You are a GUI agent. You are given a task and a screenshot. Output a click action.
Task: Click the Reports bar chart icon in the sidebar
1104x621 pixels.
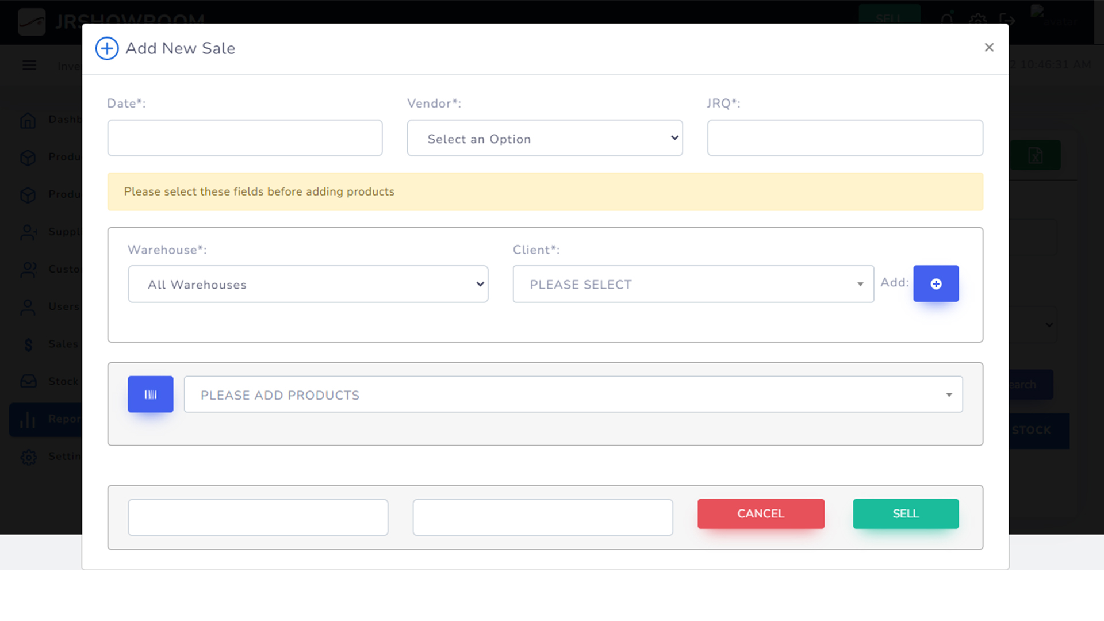click(x=28, y=419)
